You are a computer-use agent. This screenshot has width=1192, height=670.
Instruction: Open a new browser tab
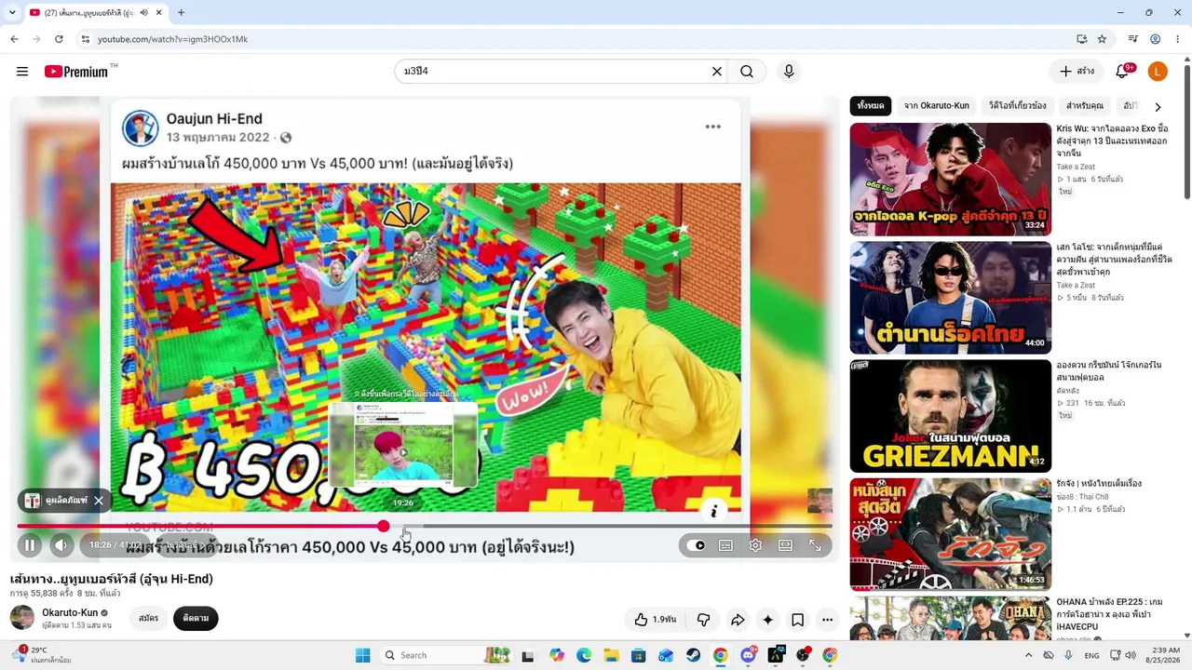tap(181, 13)
